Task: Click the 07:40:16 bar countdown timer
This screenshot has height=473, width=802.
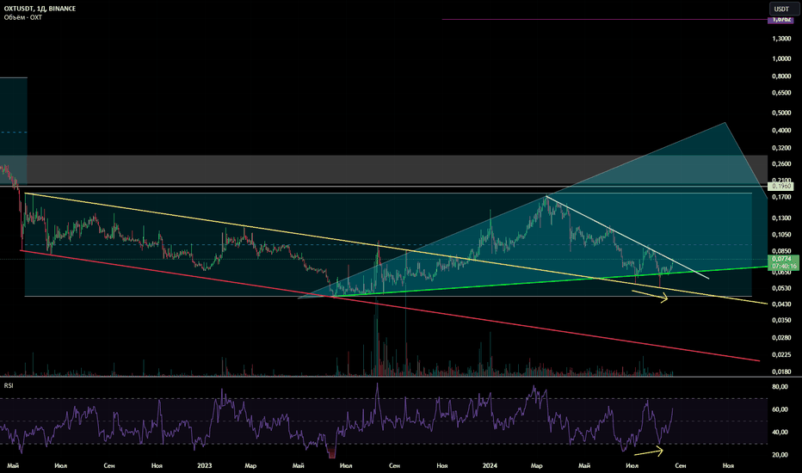Action: point(784,266)
